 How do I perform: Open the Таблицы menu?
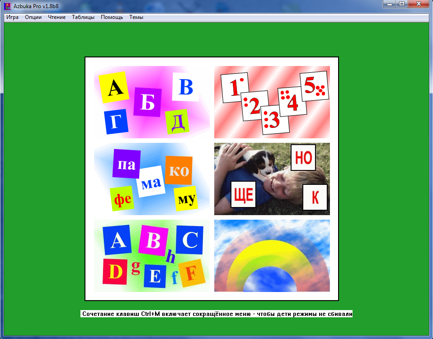[x=83, y=17]
